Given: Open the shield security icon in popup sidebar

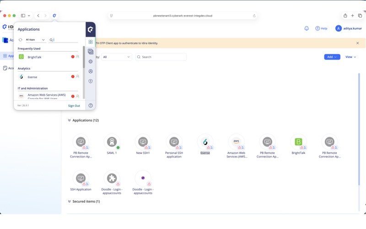Looking at the screenshot, I should [x=91, y=81].
